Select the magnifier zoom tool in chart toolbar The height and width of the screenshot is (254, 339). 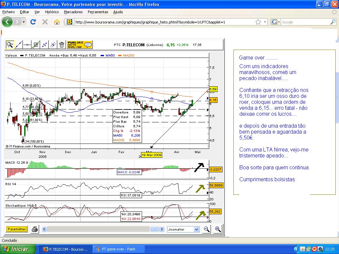point(10,45)
